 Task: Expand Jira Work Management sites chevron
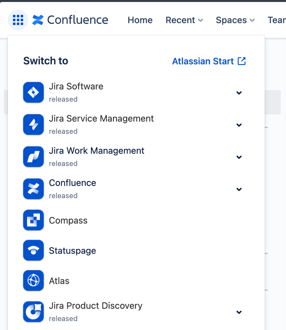[239, 157]
